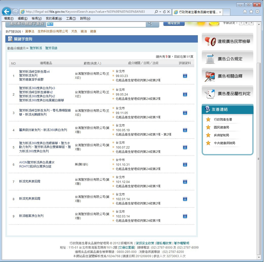Viewport: 267px width, 262px height.
Task: Click the keyword search magnifier button
Action: 150,24
